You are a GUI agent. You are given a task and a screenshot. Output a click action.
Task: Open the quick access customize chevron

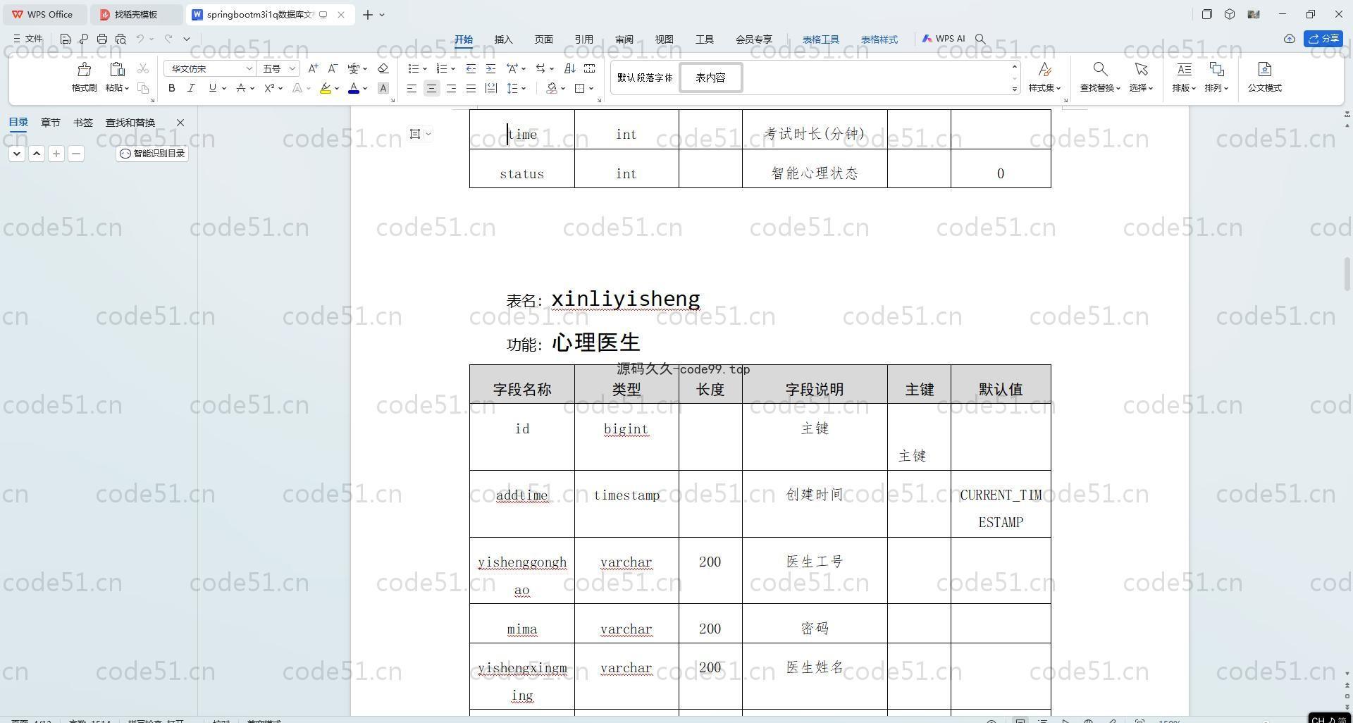click(187, 39)
